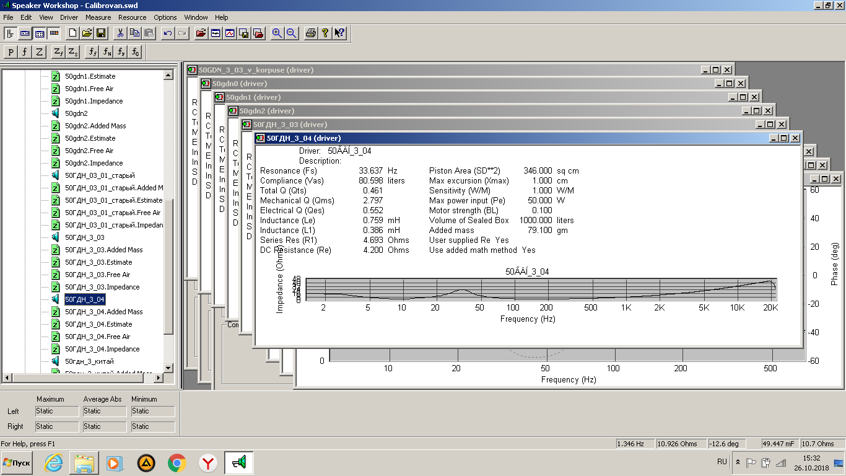Click the Undo arrow icon

pos(167,33)
